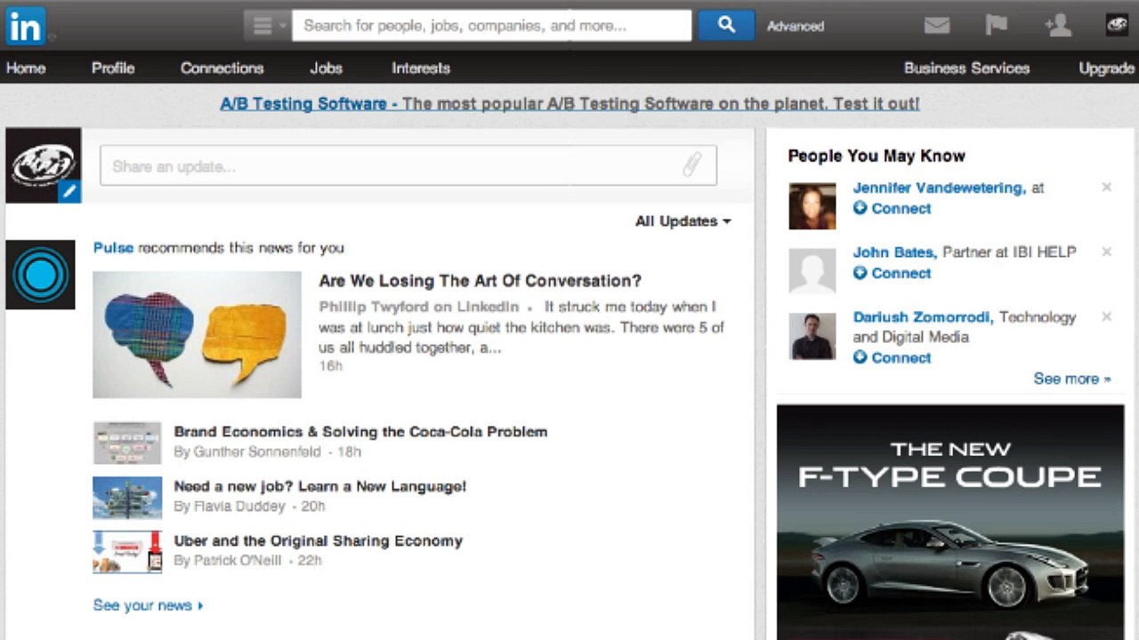1139x640 pixels.
Task: Click the Coca-Cola Problem article thumbnail
Action: 127,443
